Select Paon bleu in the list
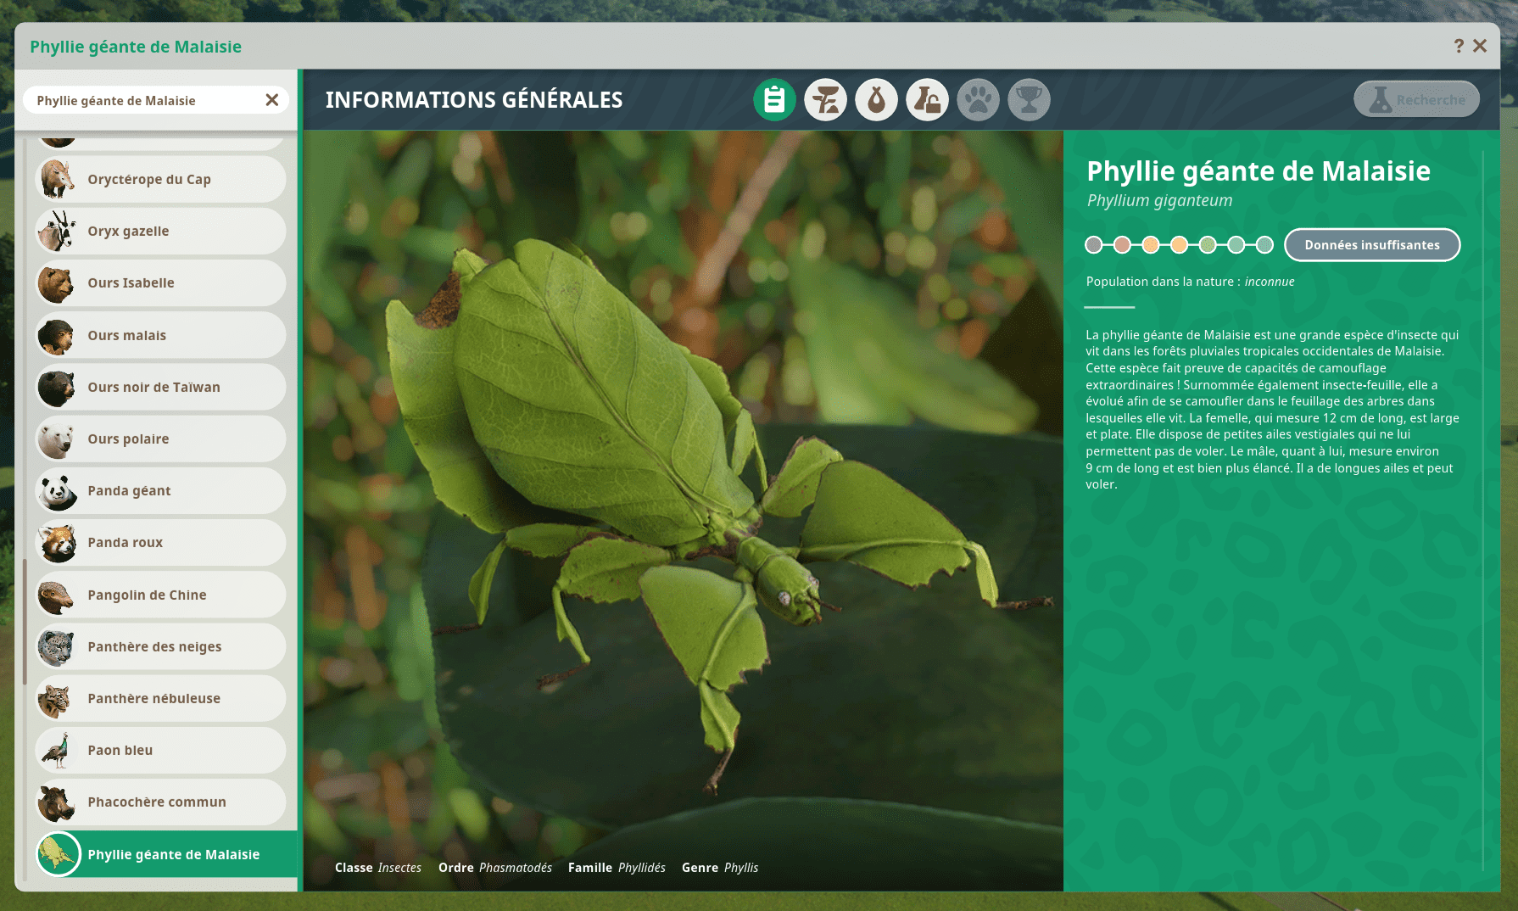The image size is (1518, 911). coord(160,750)
